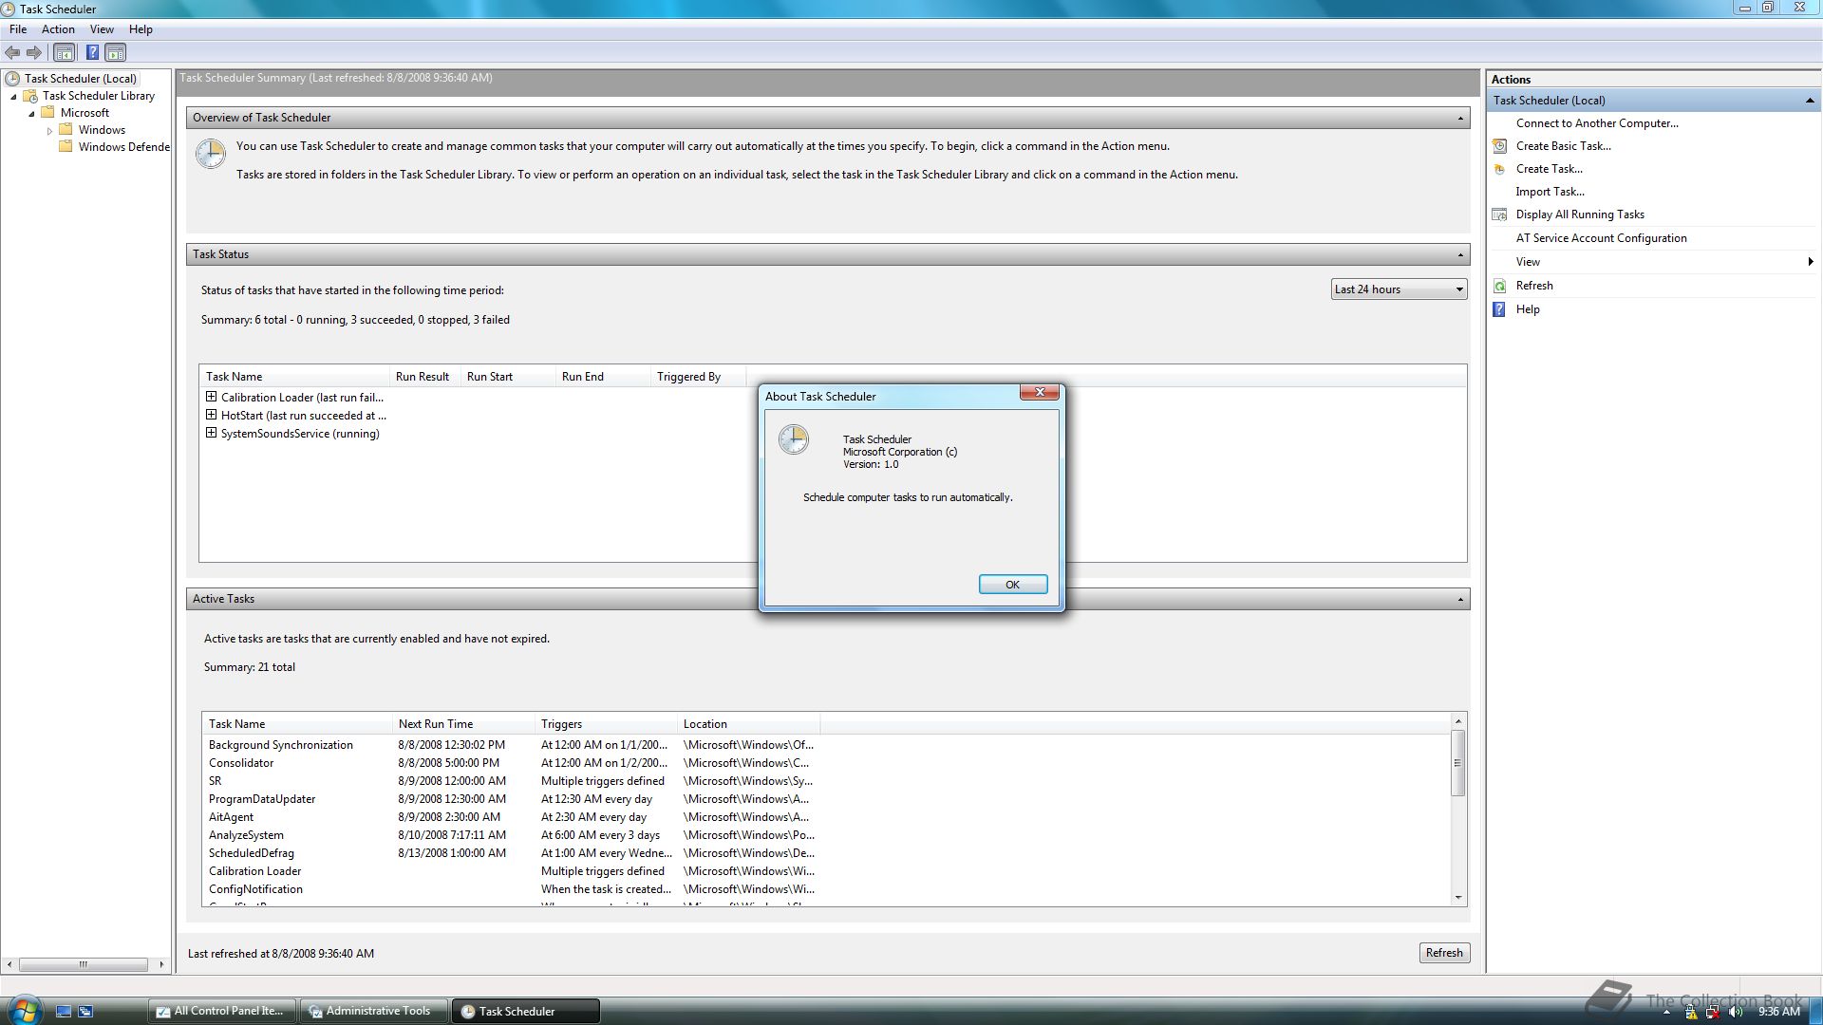The width and height of the screenshot is (1823, 1025).
Task: Click the Create Task icon in Actions
Action: coord(1500,169)
